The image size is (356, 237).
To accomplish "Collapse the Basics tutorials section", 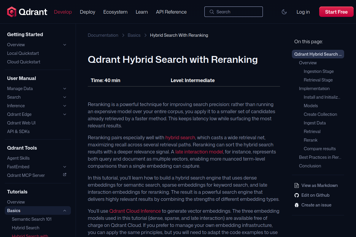I will tap(65, 211).
